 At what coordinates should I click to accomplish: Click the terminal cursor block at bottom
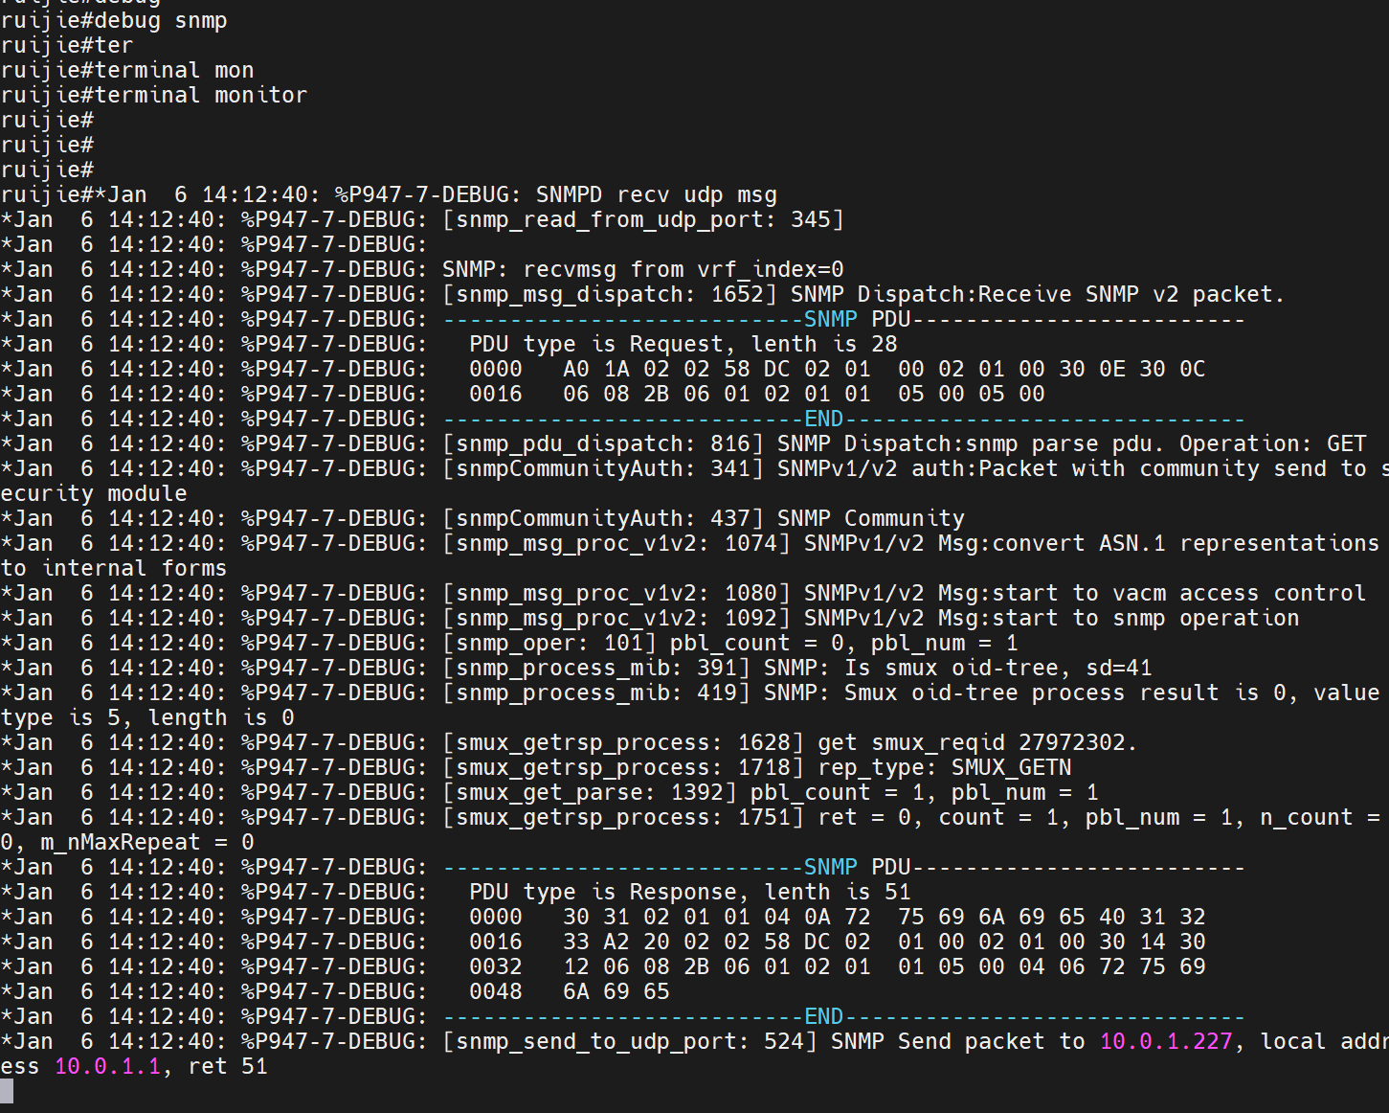(x=7, y=1091)
